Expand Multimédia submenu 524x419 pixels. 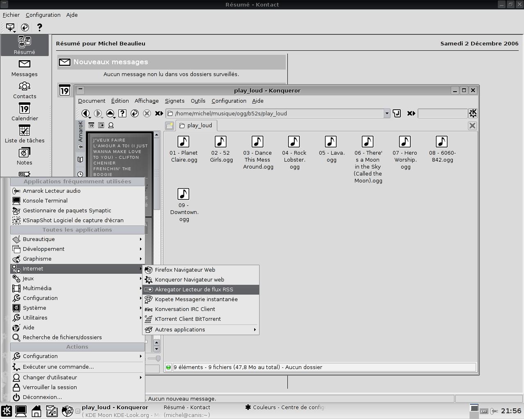[77, 288]
